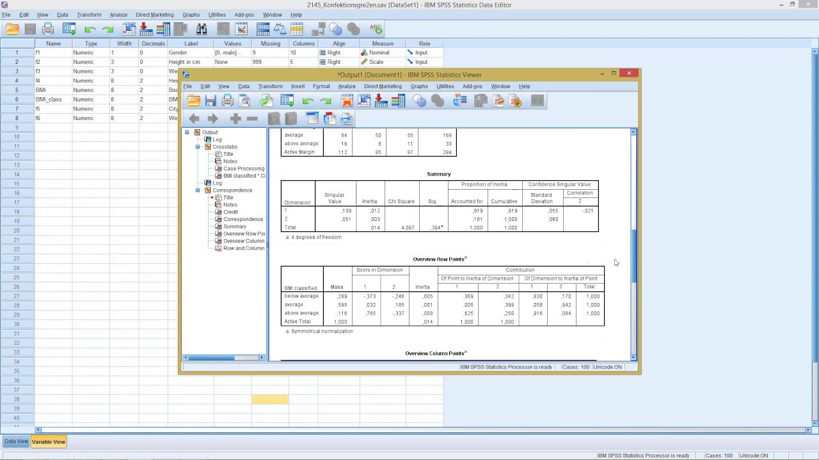This screenshot has height=460, width=819.
Task: Click the Undo arrow in the Viewer toolbar
Action: coord(308,101)
